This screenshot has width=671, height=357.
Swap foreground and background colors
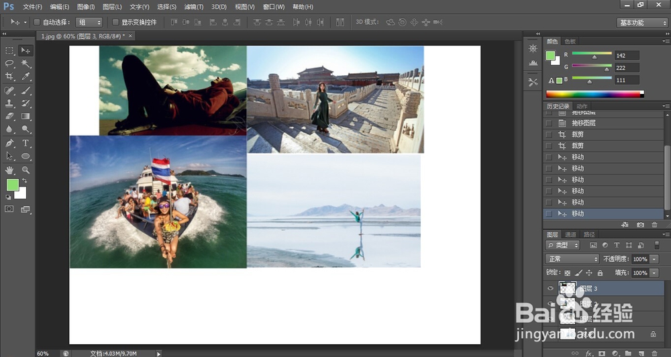(25, 181)
